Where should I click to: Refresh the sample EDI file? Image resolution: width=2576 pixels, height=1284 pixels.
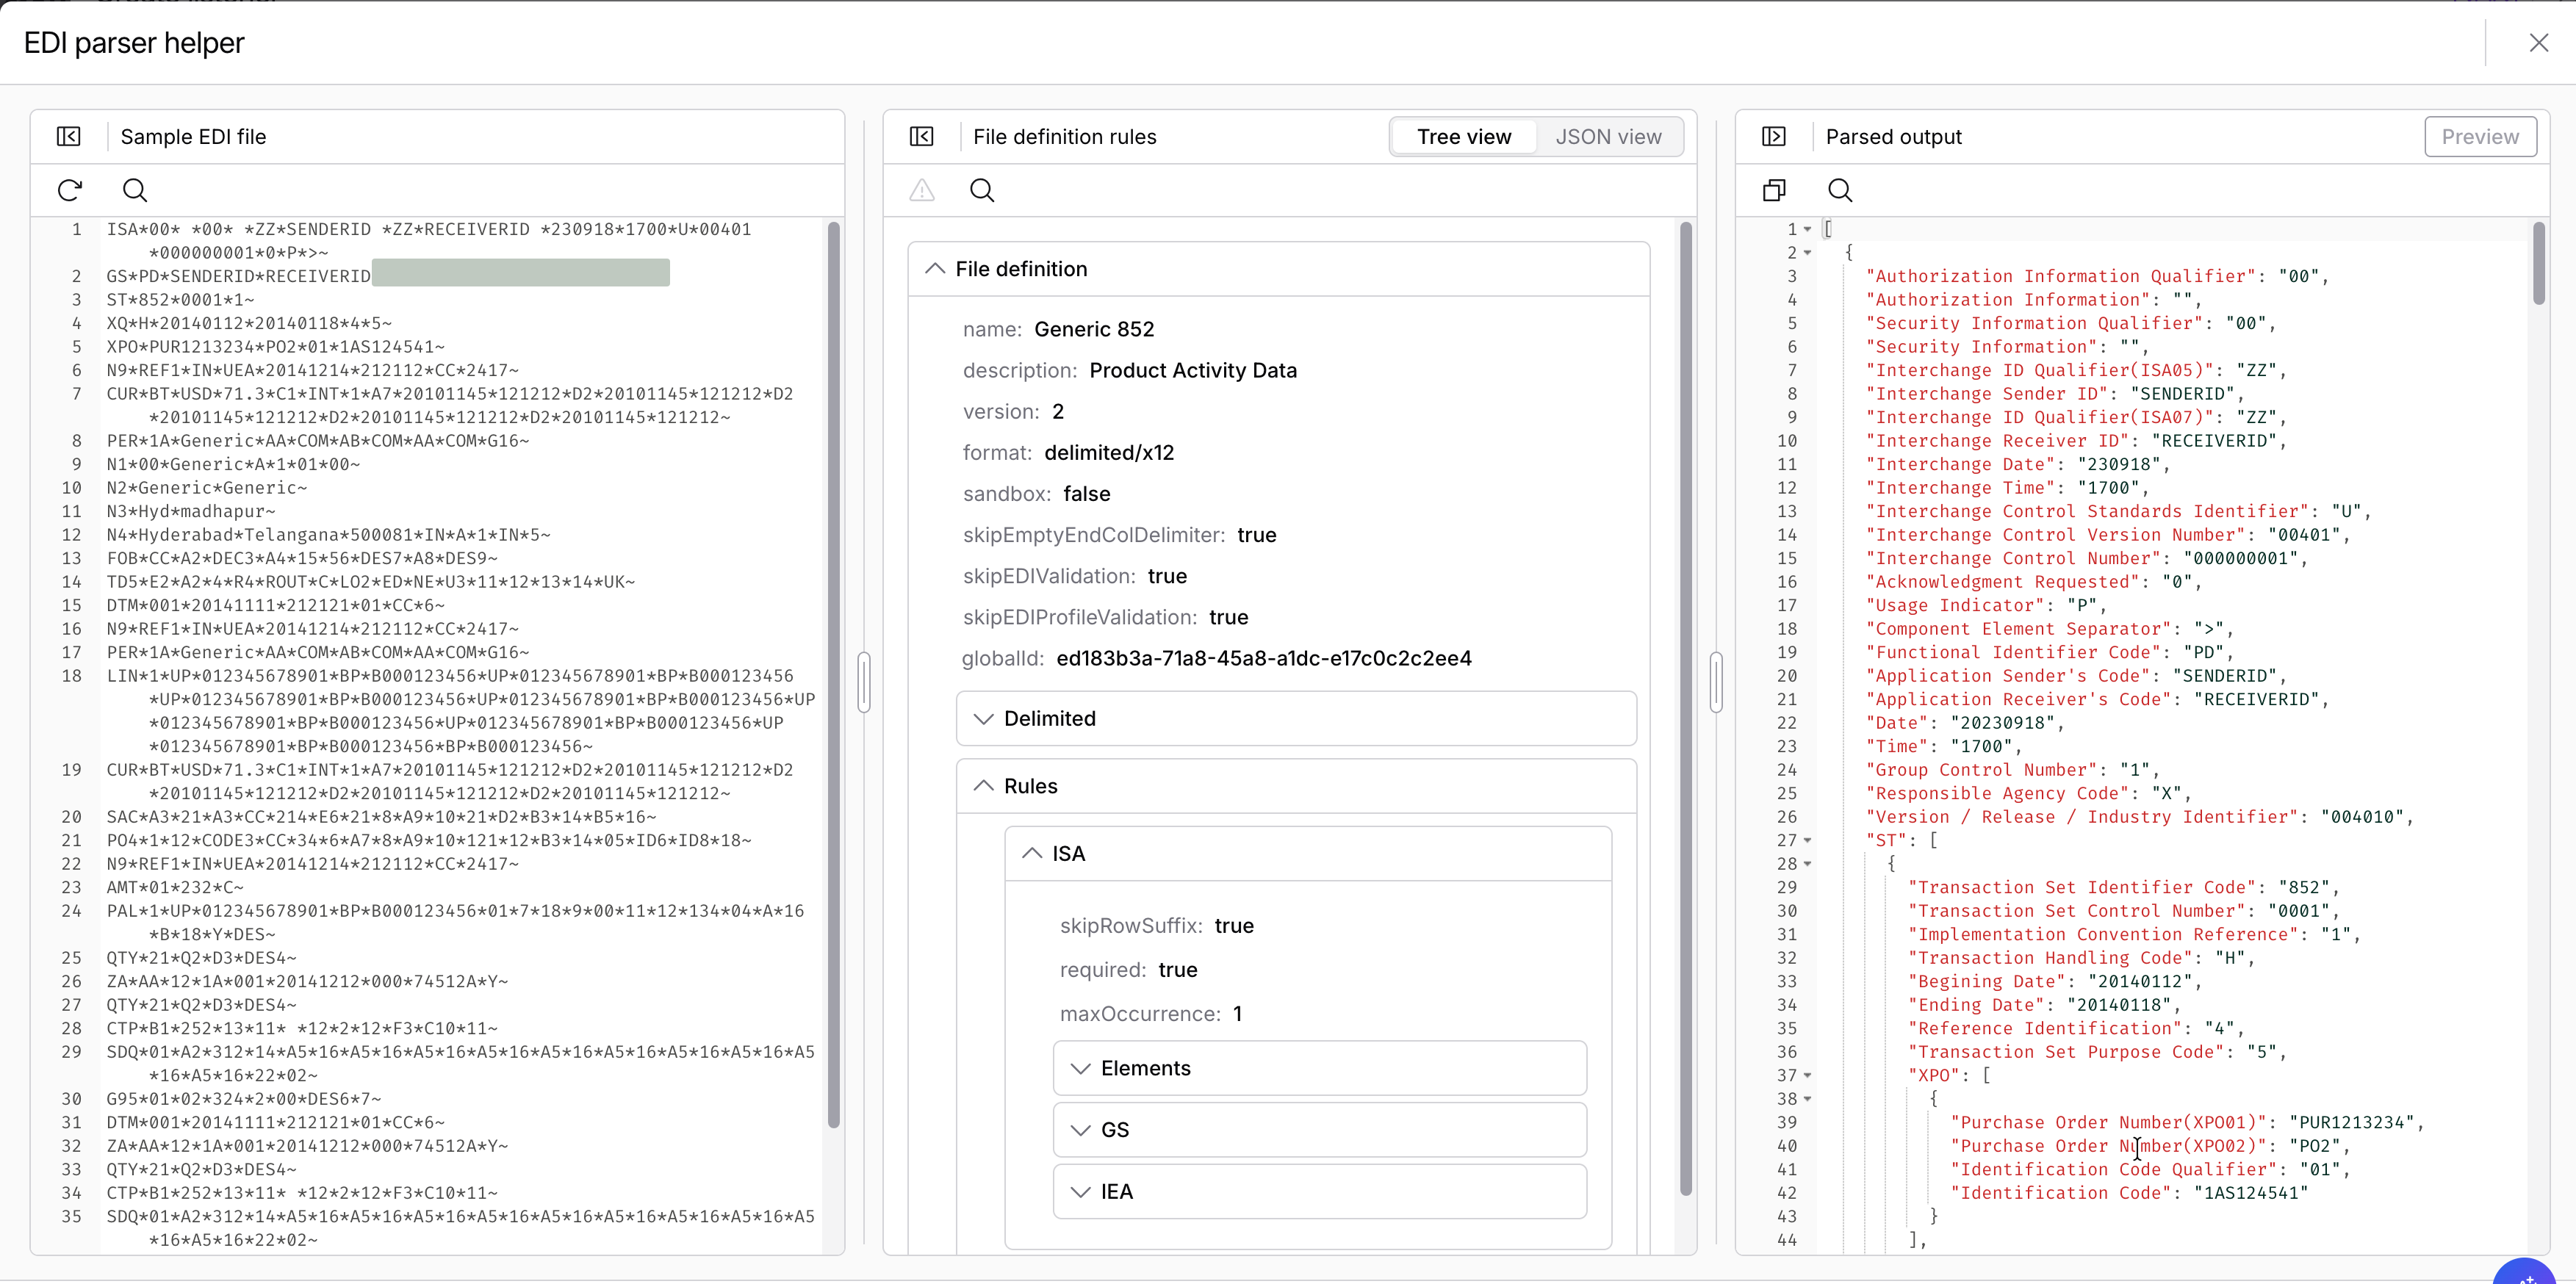pos(70,190)
